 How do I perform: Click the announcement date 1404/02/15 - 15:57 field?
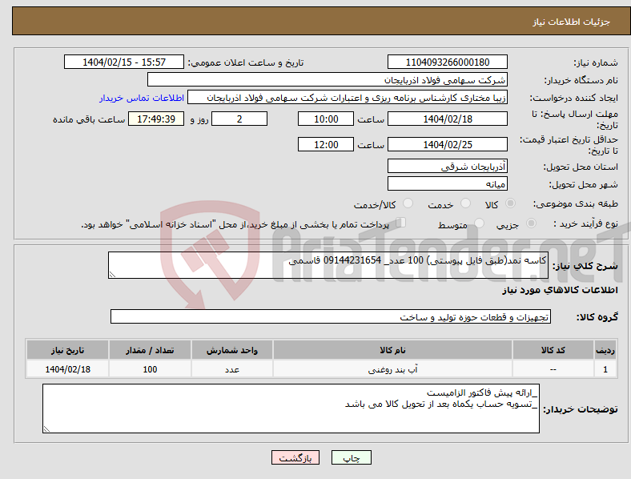(x=124, y=62)
